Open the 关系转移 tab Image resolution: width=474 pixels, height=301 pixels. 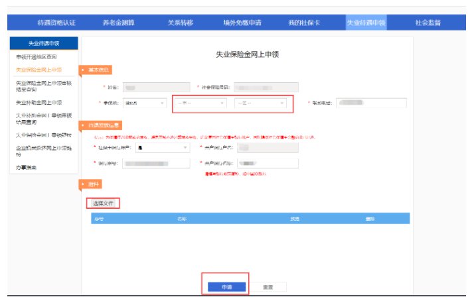[x=181, y=23]
